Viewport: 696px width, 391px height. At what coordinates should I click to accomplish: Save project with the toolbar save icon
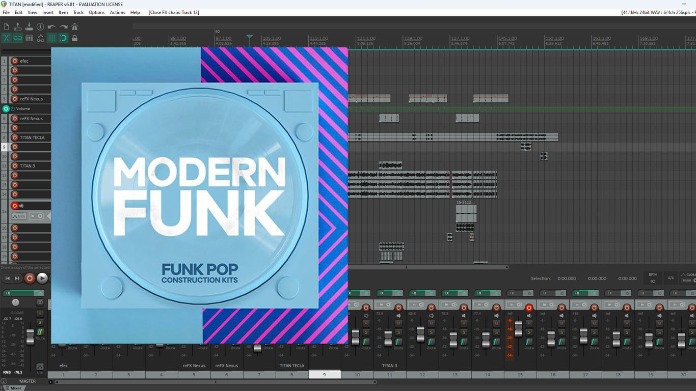tap(29, 26)
